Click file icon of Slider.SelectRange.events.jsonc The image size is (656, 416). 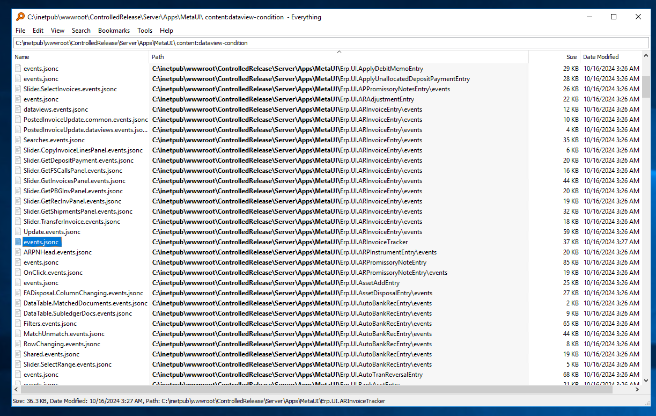tap(18, 364)
